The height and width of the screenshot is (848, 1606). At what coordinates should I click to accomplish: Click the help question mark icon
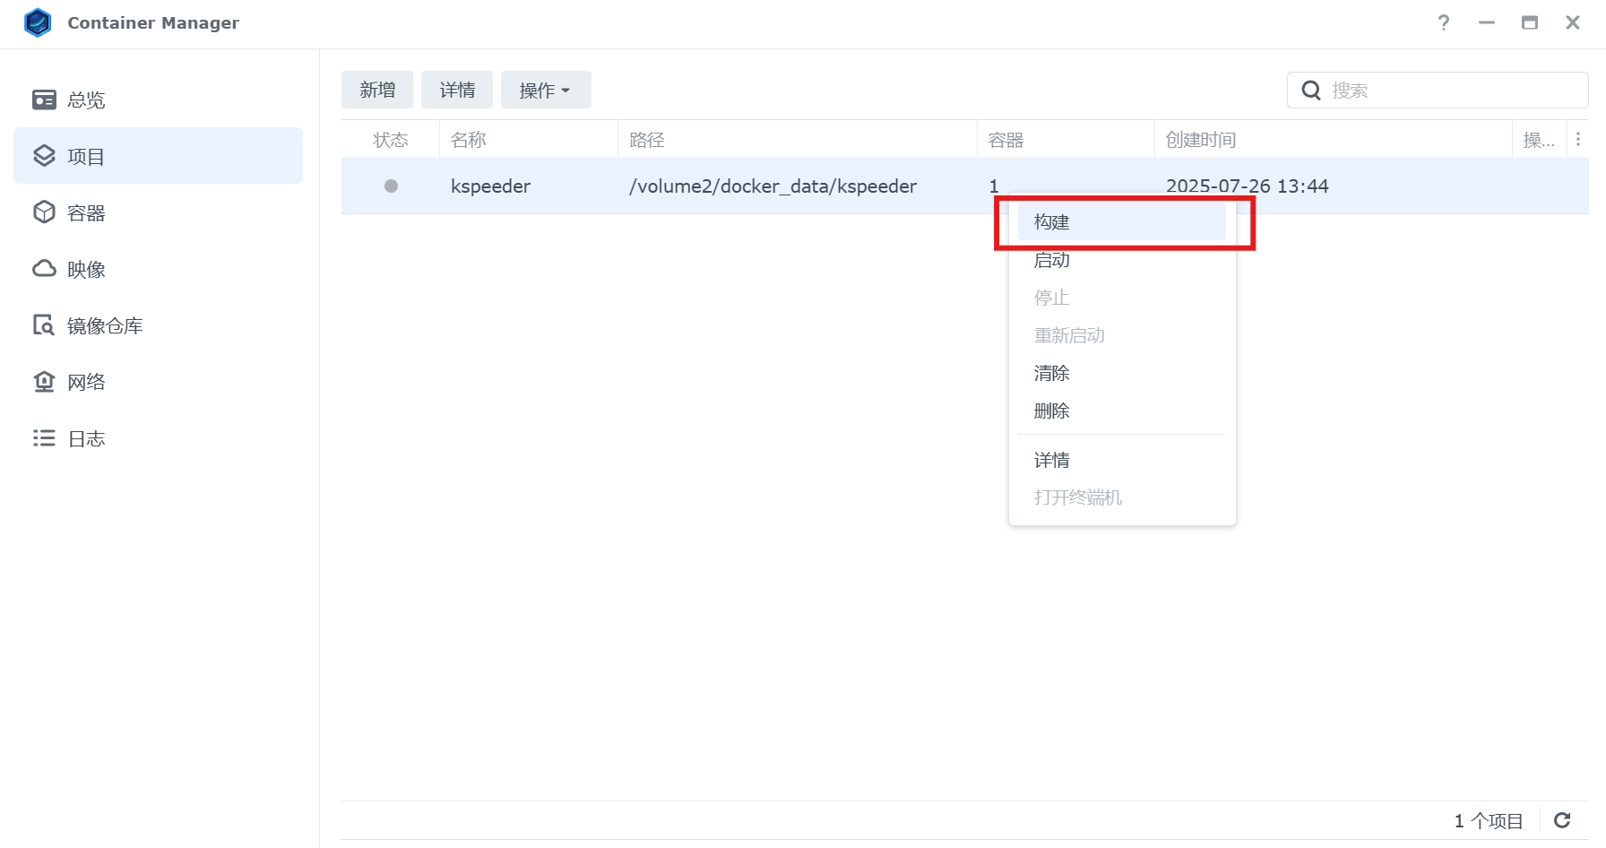click(x=1443, y=22)
